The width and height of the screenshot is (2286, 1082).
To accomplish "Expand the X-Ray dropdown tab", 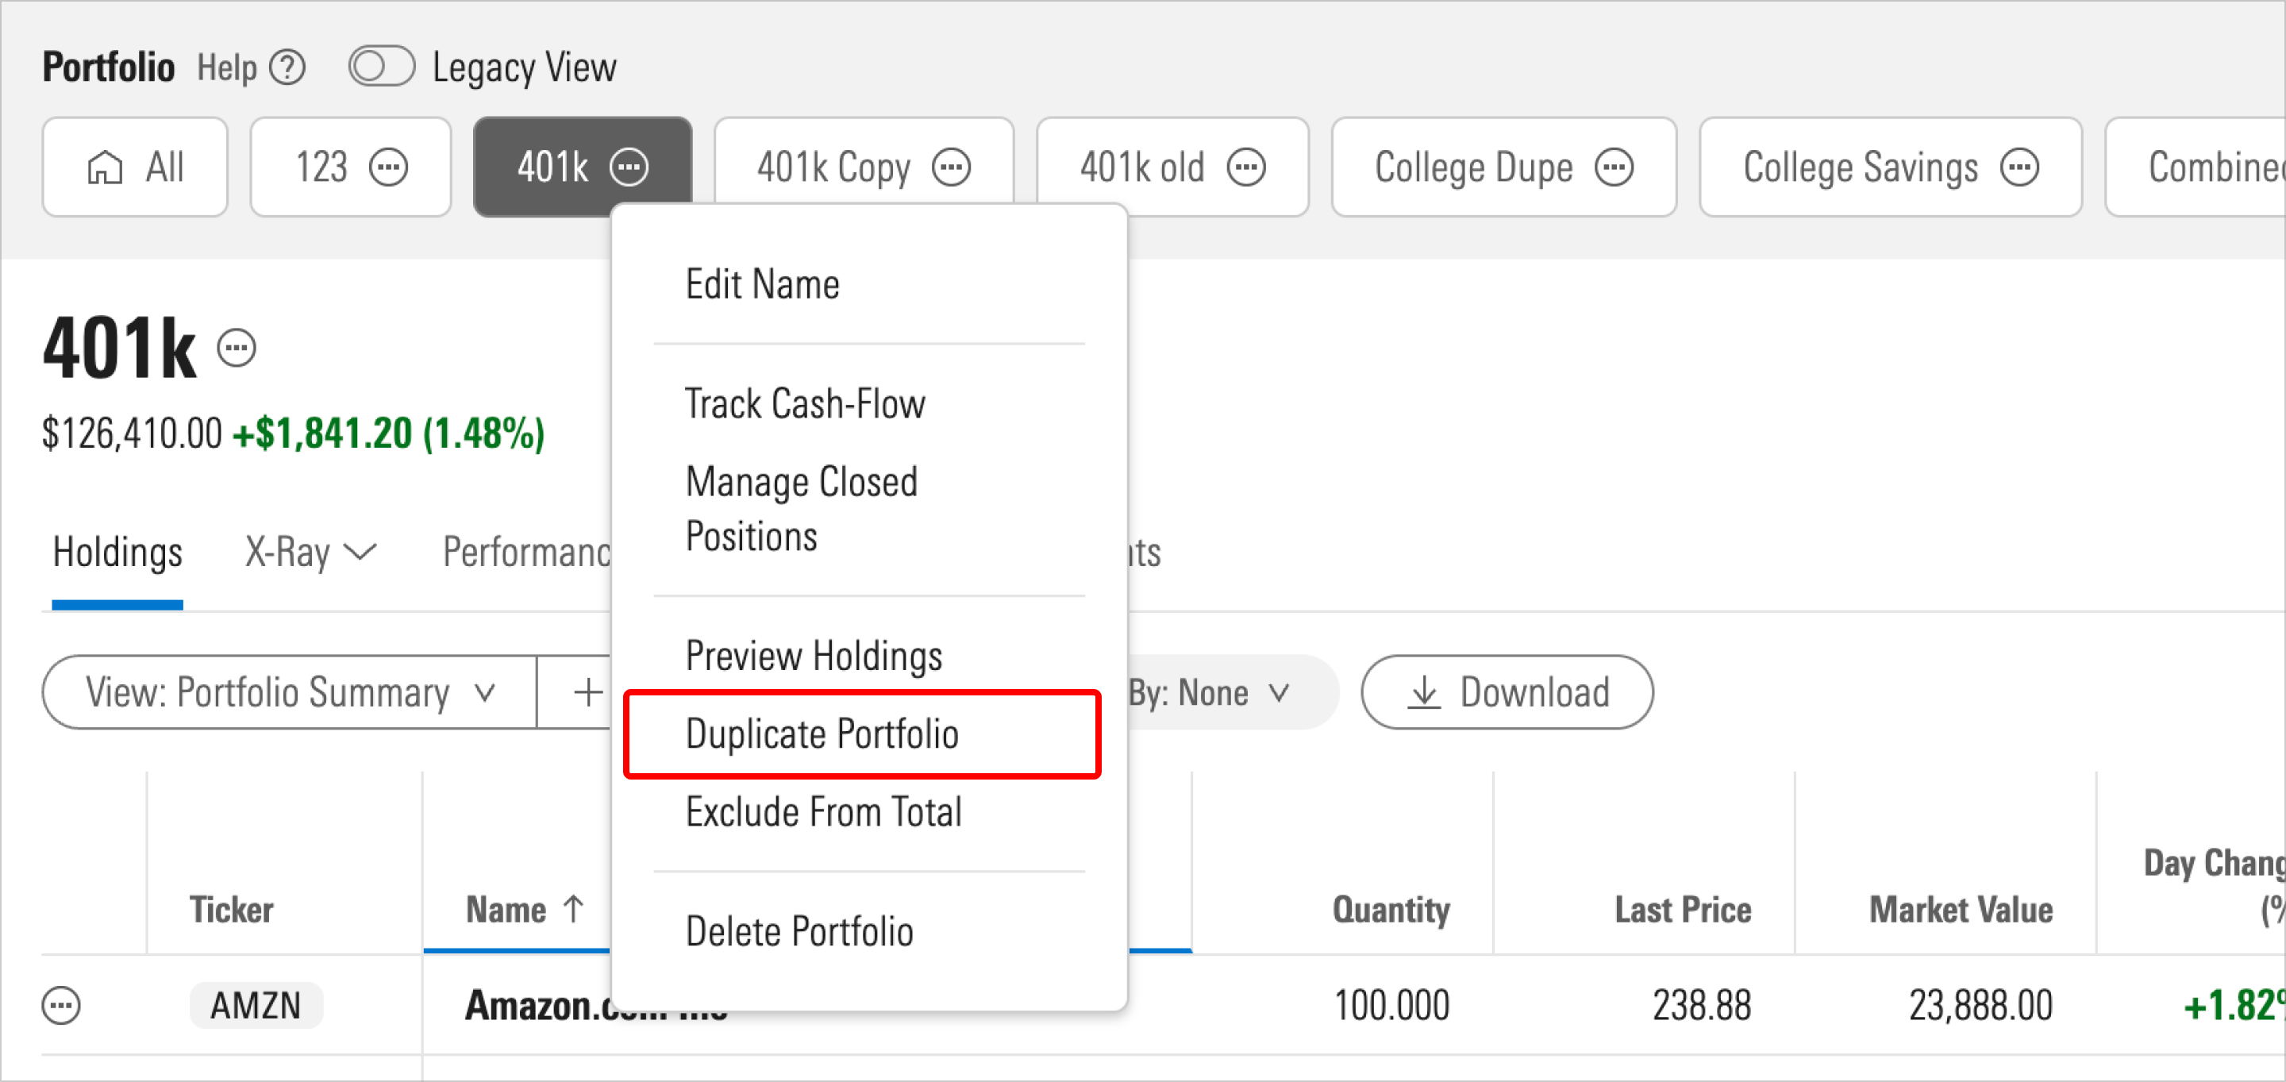I will [310, 553].
